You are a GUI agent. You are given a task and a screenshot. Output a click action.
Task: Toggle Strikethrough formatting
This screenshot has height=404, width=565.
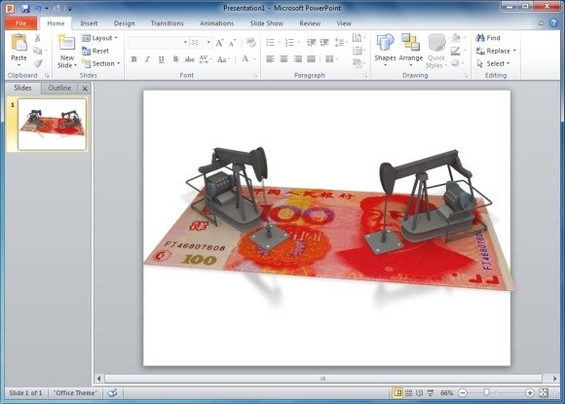(190, 59)
